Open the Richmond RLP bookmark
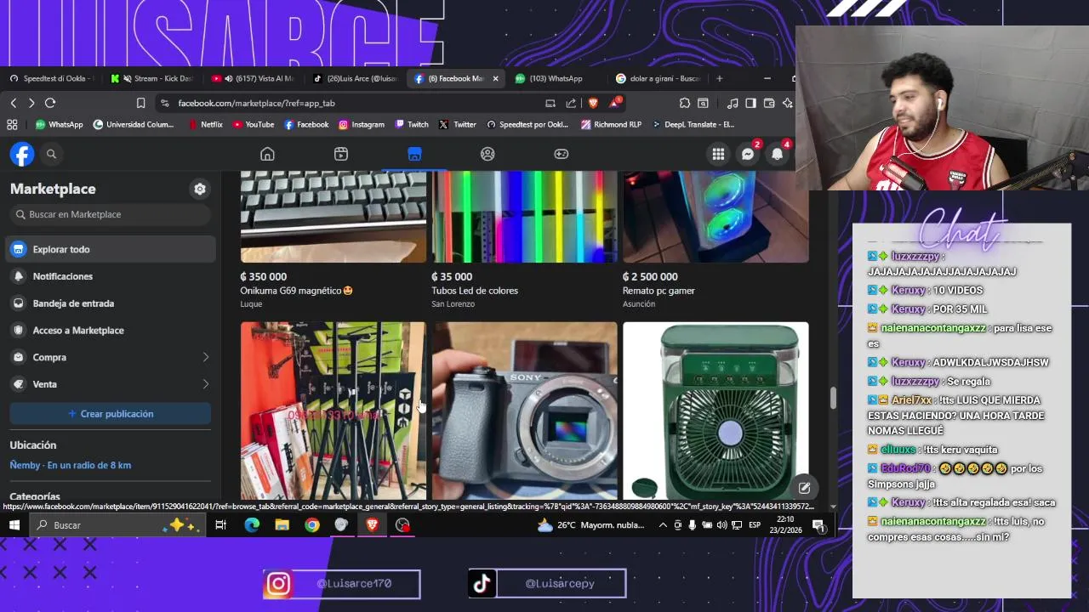 pos(611,124)
